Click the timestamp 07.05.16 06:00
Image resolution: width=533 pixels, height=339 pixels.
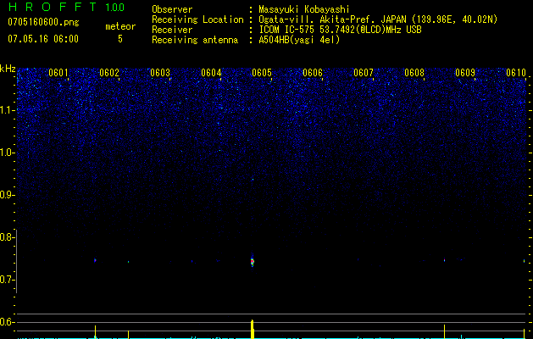(x=43, y=39)
